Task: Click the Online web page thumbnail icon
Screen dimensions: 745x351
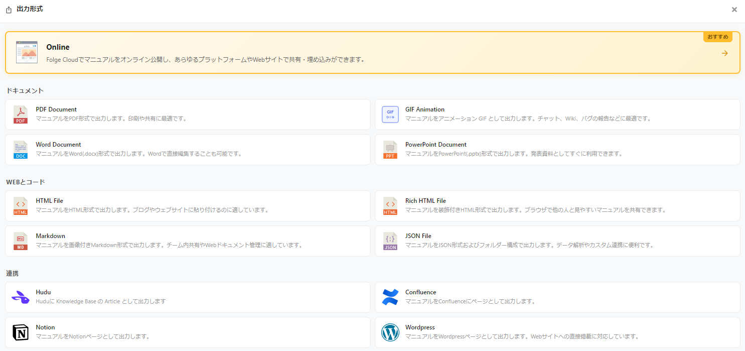Action: 27,52
